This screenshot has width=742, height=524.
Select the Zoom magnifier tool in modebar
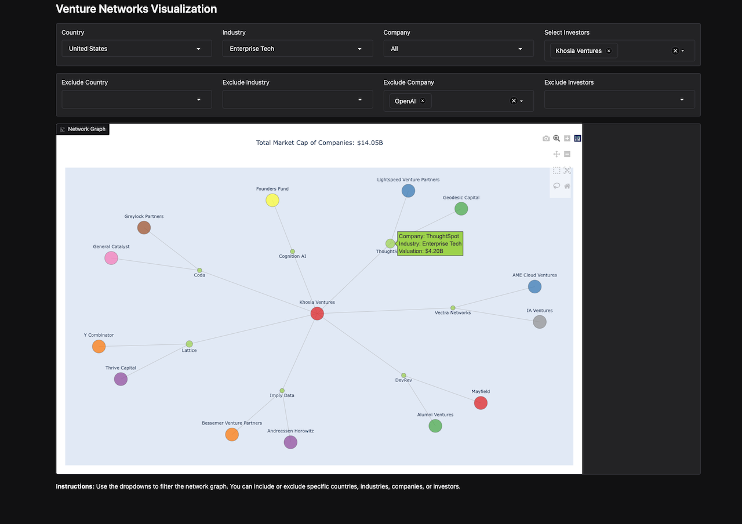point(556,139)
